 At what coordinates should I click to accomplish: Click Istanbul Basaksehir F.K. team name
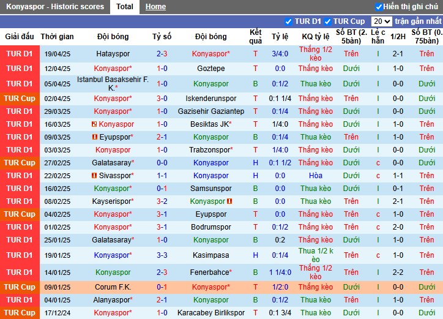coord(113,84)
